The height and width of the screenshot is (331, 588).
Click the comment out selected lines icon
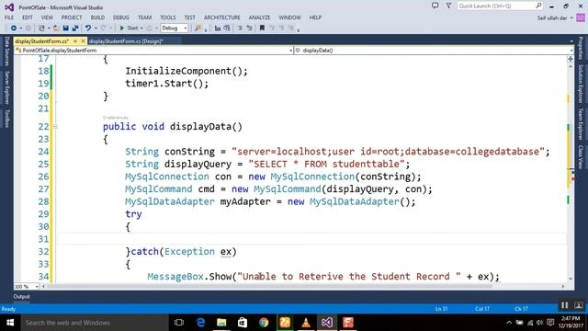[x=240, y=29]
